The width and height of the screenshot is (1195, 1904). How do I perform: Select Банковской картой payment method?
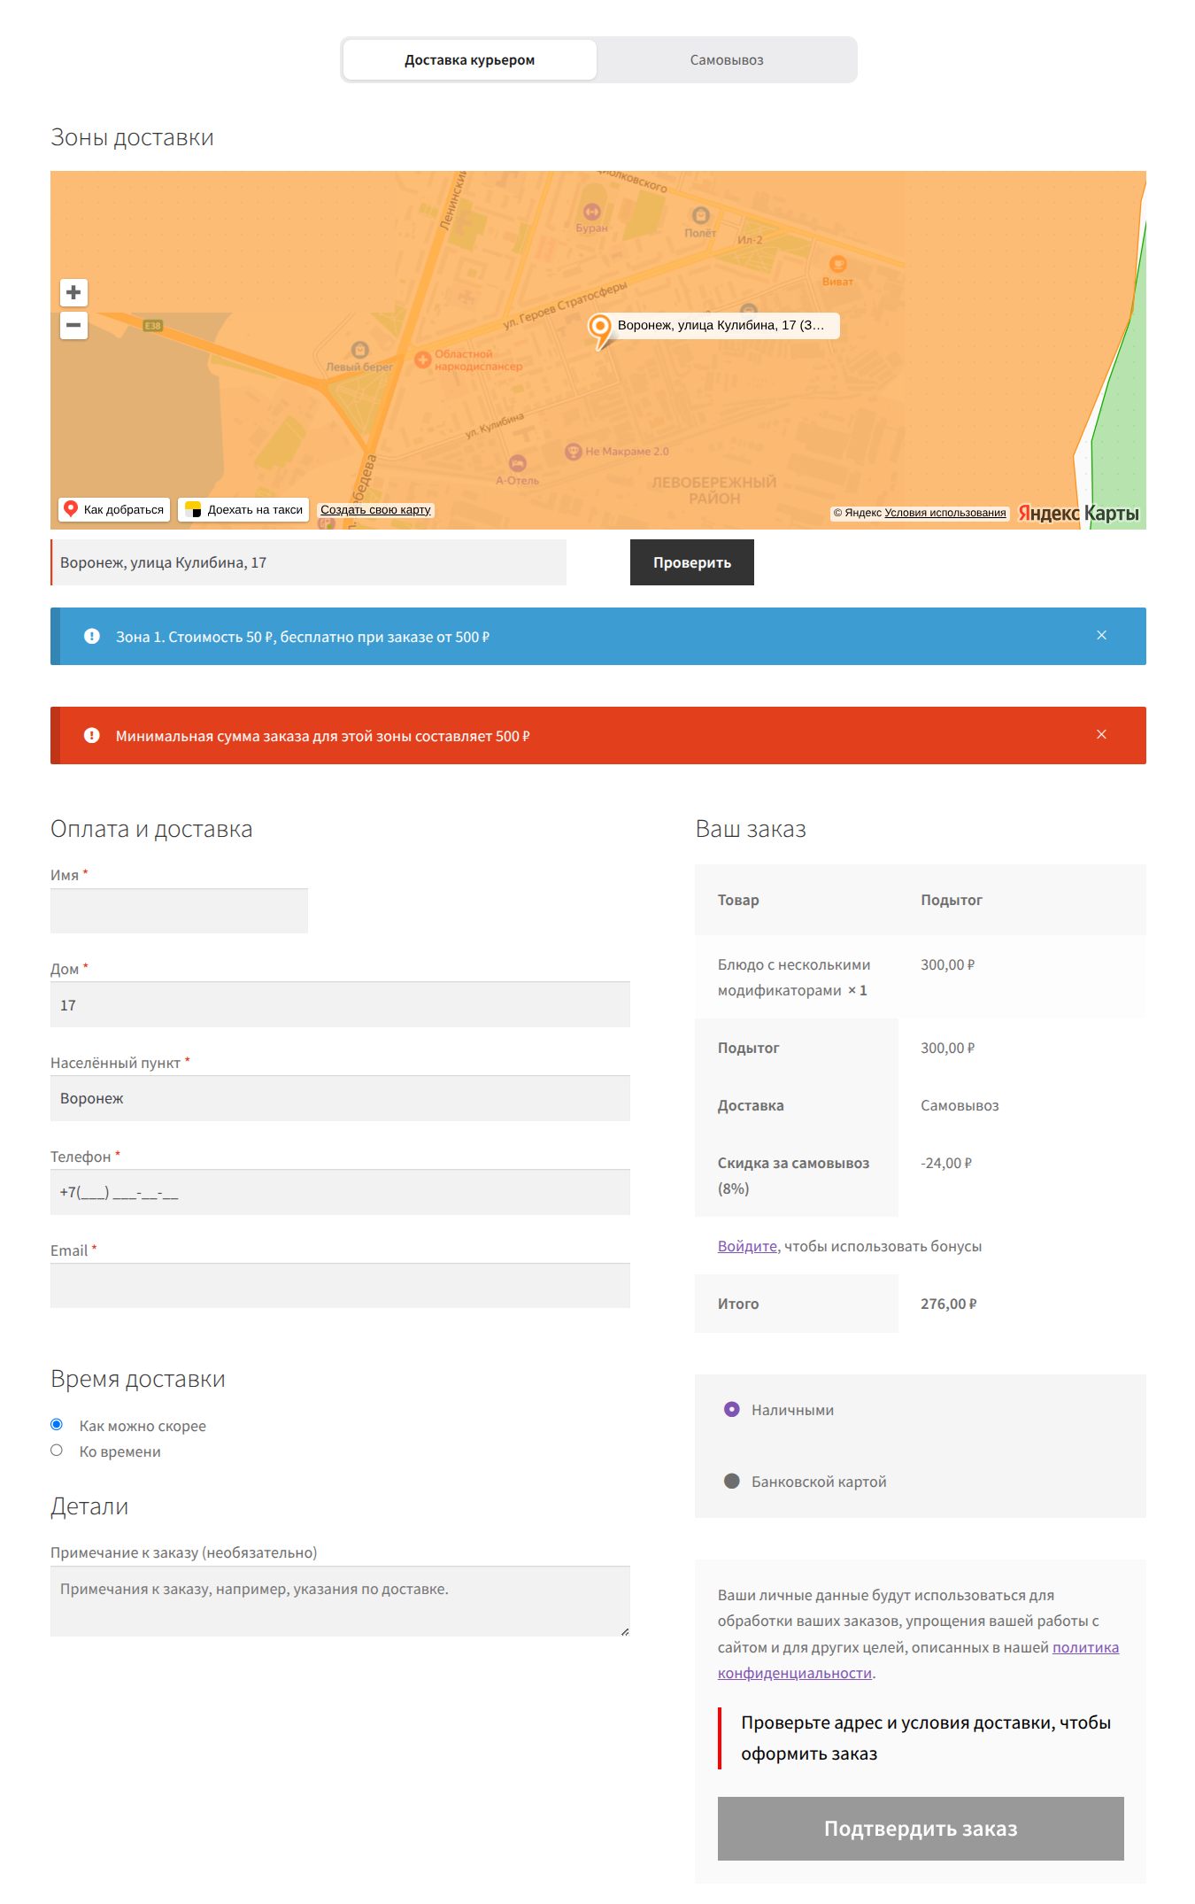[x=732, y=1481]
